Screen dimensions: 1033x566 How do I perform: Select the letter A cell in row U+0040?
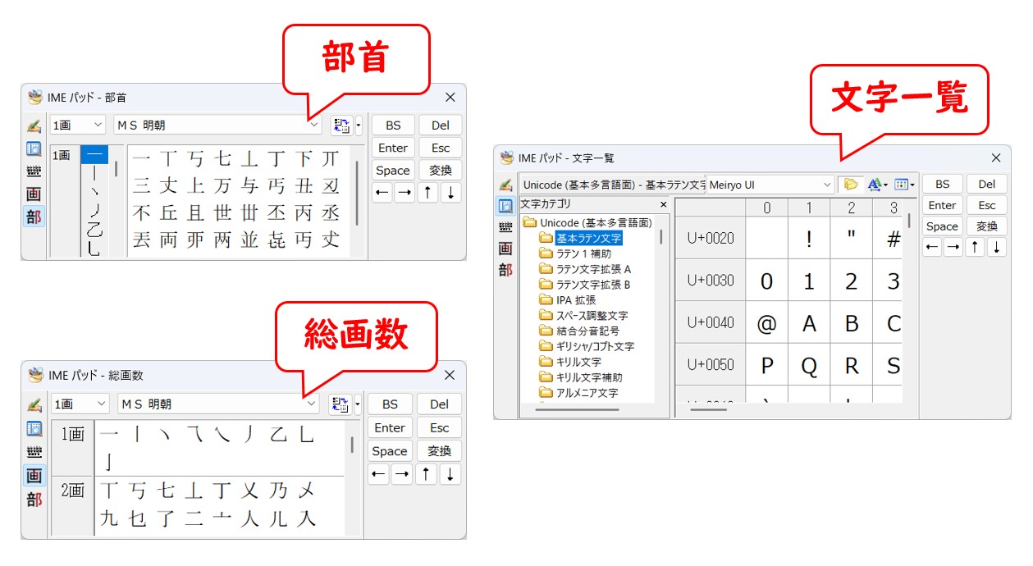tap(810, 323)
